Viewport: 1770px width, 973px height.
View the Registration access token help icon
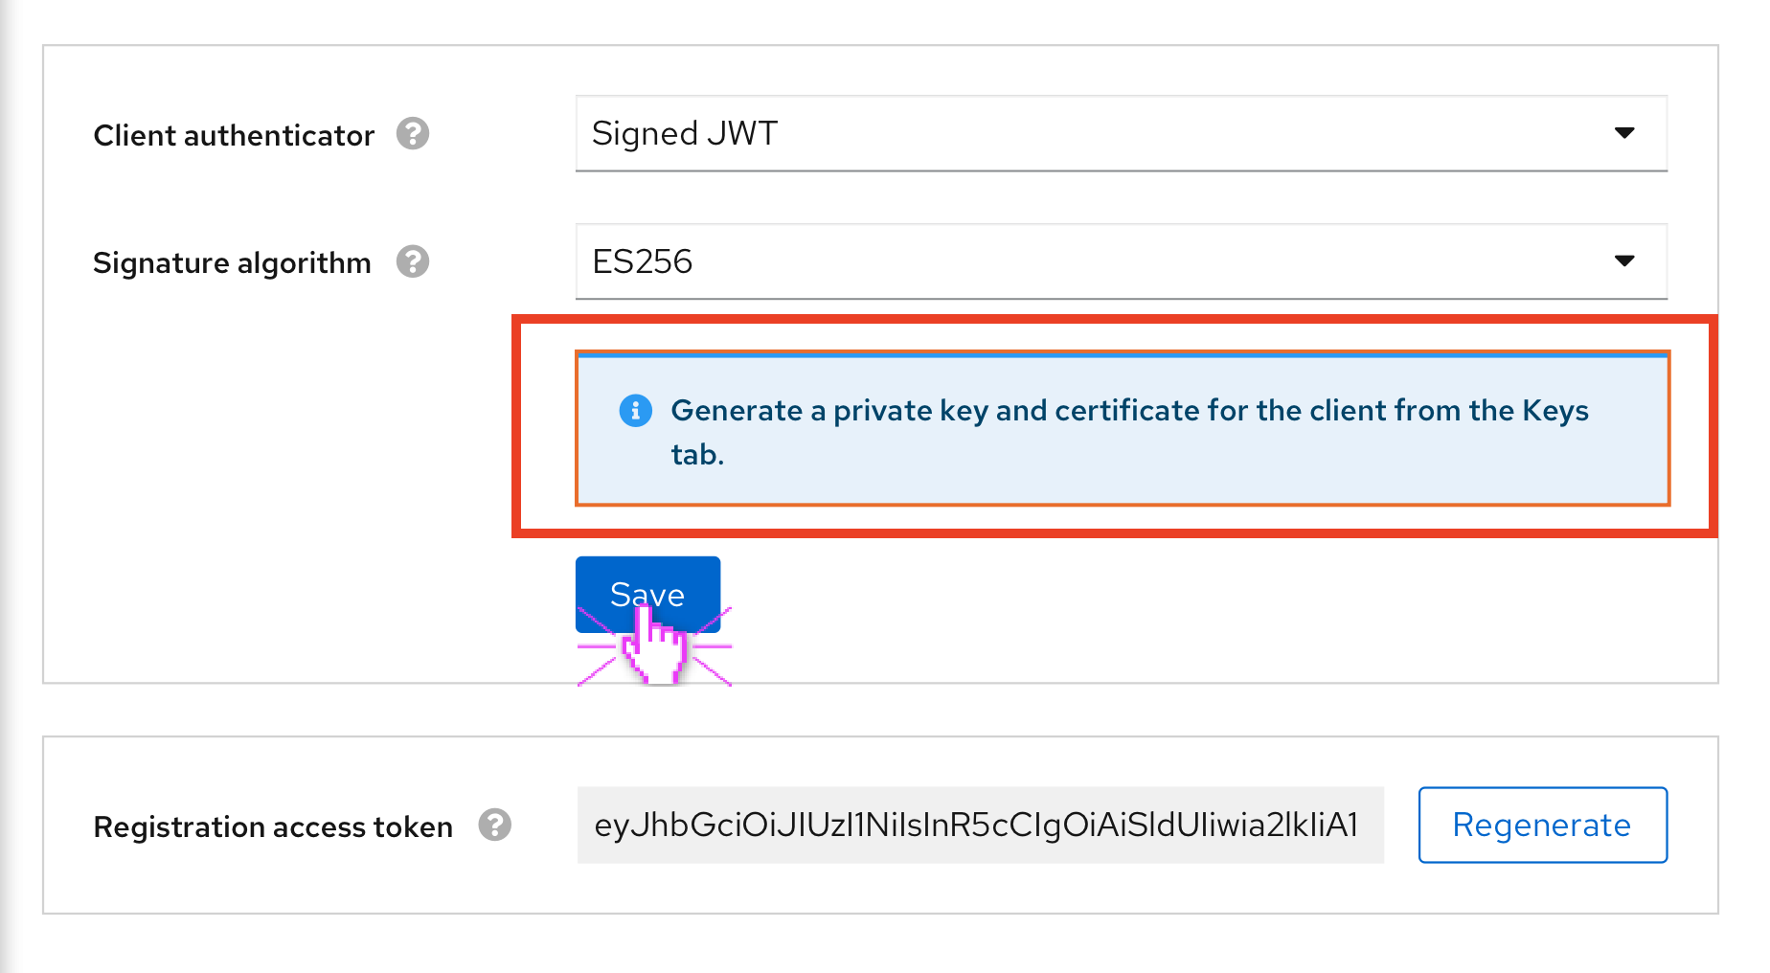tap(494, 825)
